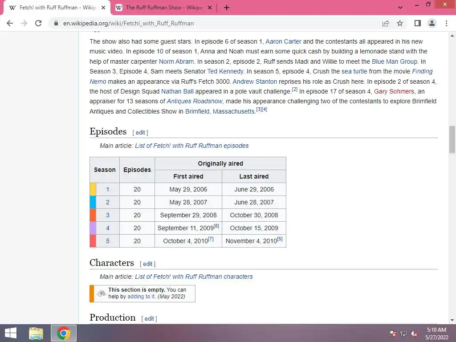Image resolution: width=456 pixels, height=342 pixels.
Task: Go back to the previous page
Action: pyautogui.click(x=10, y=23)
